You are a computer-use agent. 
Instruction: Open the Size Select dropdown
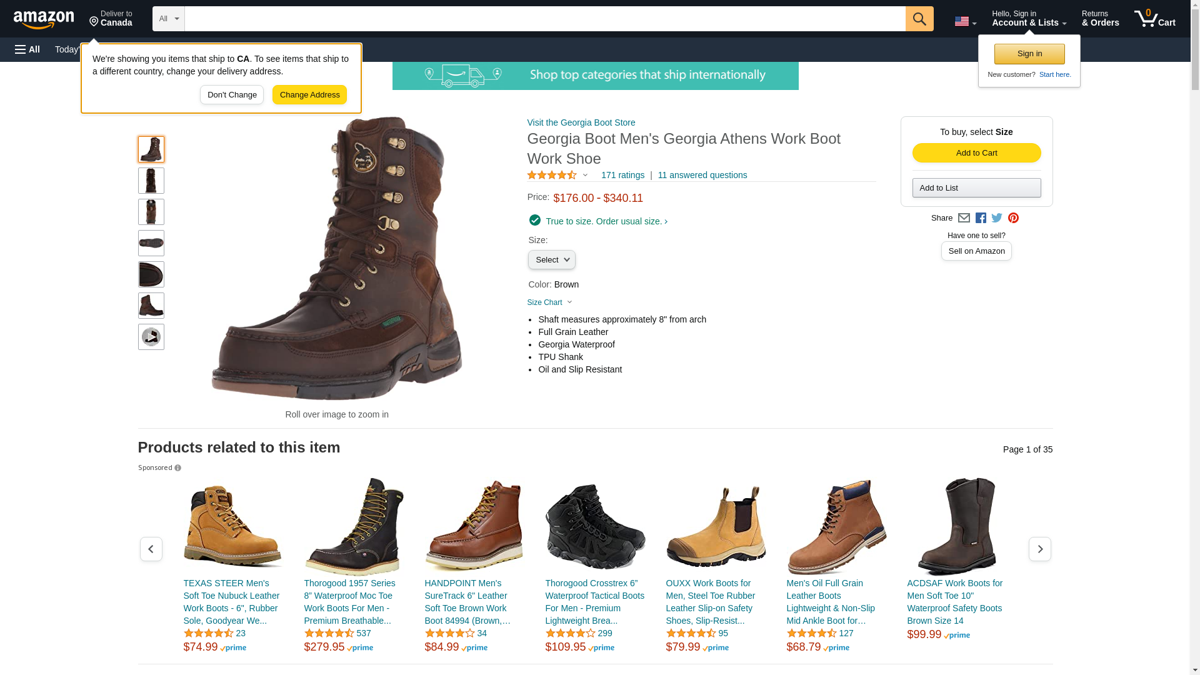(x=552, y=260)
